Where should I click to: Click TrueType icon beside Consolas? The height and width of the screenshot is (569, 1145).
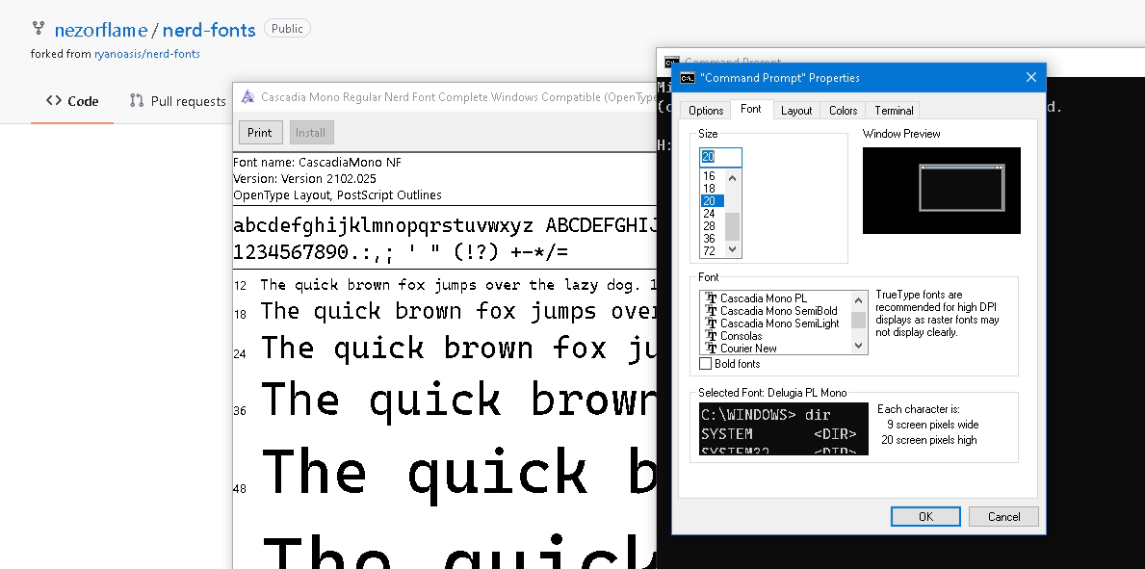click(x=711, y=335)
